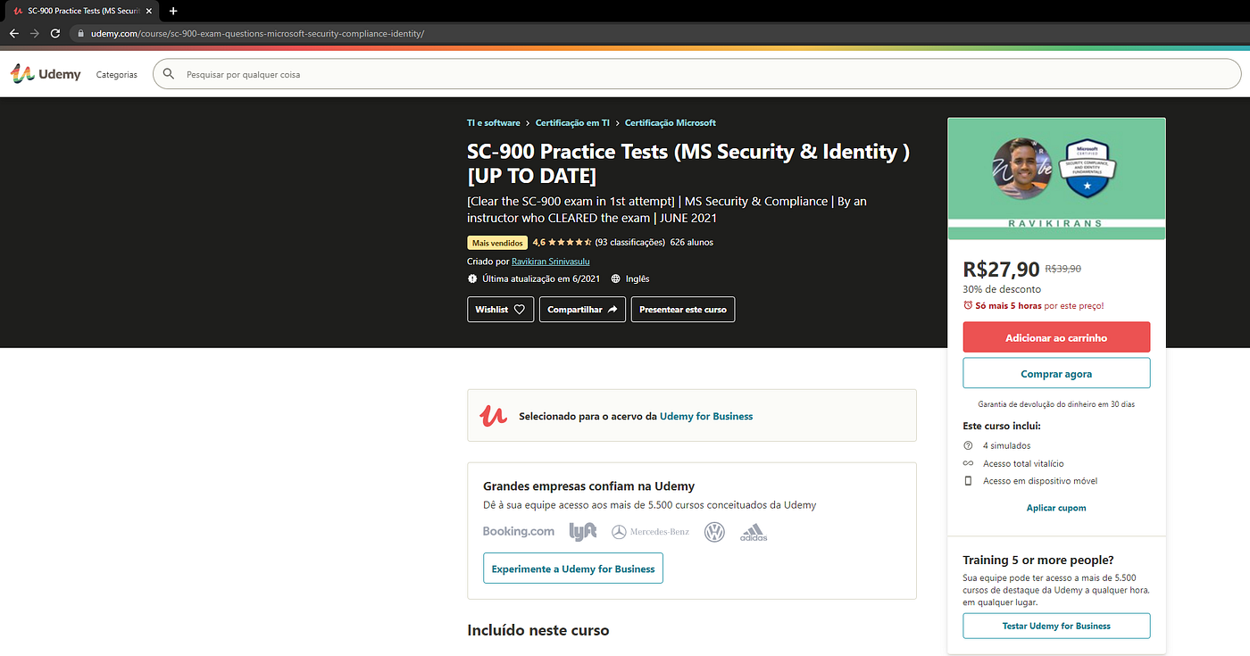Add the course to Wishlist

[500, 310]
